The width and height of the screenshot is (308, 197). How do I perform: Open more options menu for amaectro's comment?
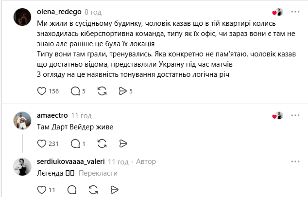tap(295, 115)
